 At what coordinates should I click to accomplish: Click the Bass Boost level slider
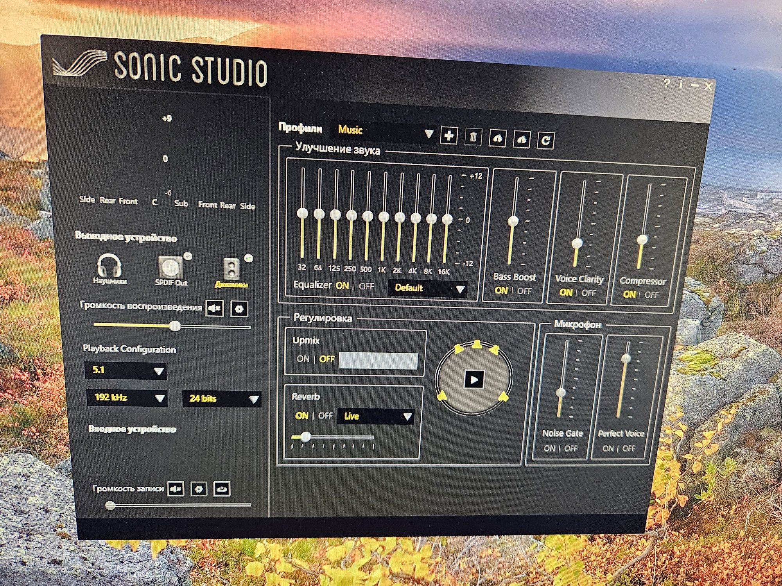click(513, 222)
